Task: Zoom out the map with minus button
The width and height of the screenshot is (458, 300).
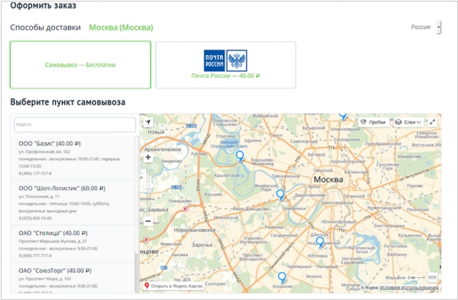Action: [x=148, y=221]
